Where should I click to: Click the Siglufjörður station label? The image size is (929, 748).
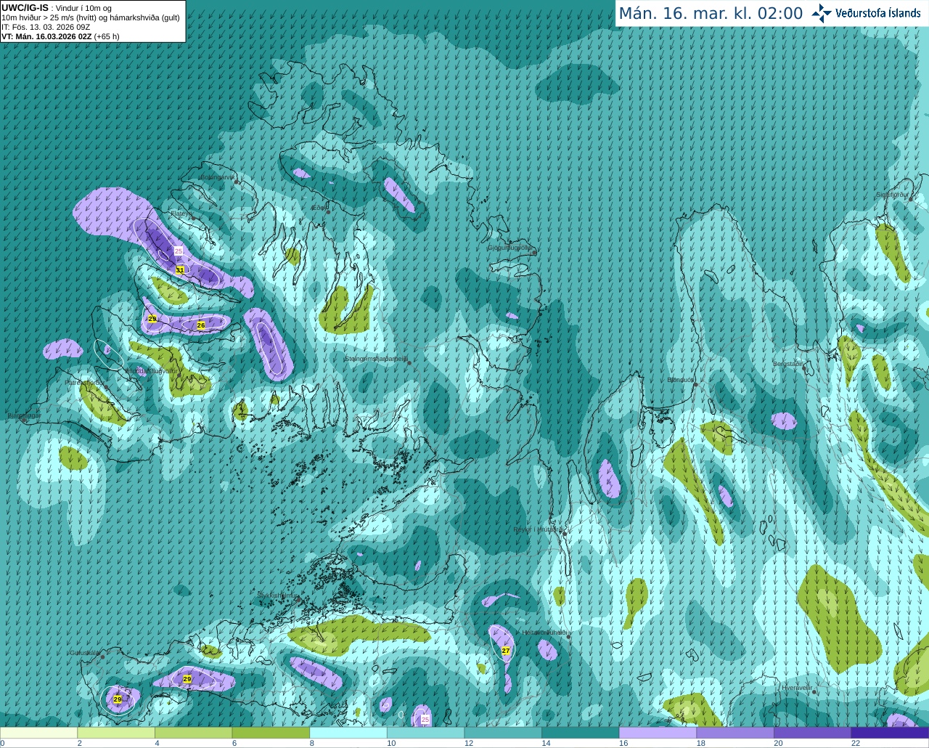coord(892,195)
